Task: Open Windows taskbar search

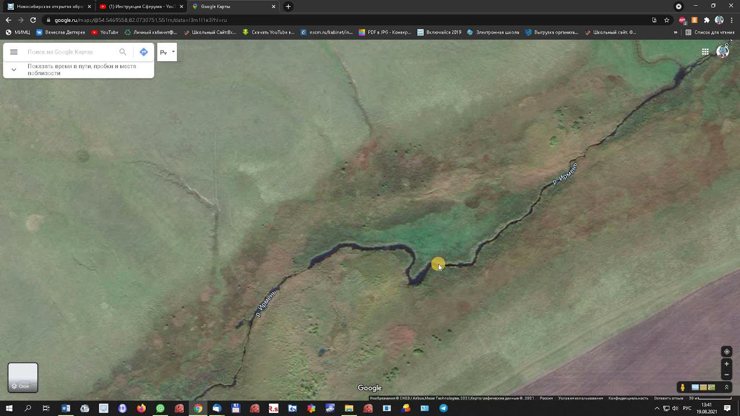Action: [x=28, y=408]
